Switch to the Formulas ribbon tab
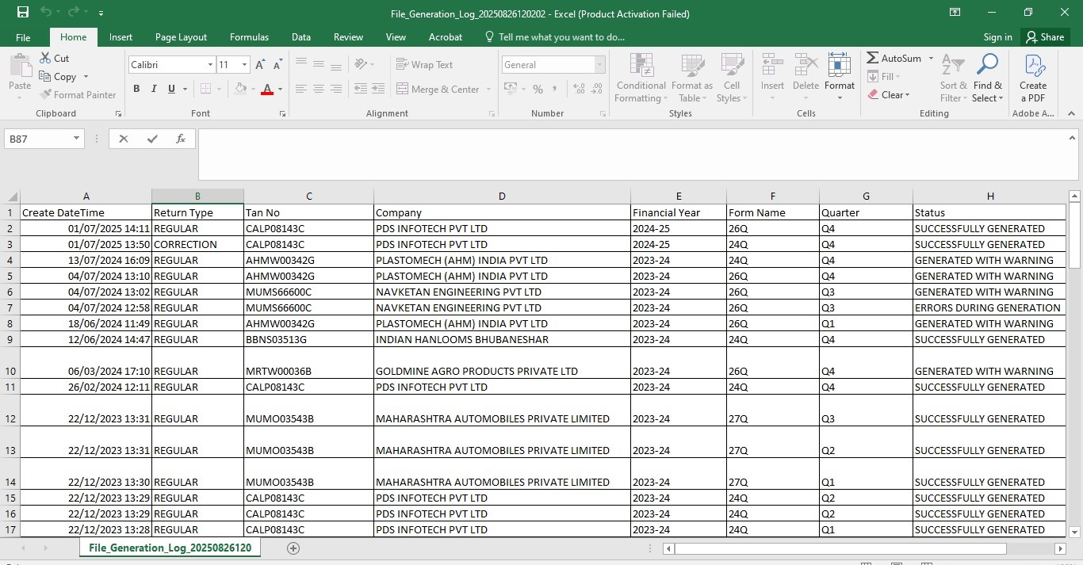This screenshot has width=1083, height=565. (x=249, y=37)
